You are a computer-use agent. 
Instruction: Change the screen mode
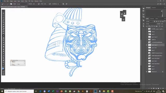coord(3,74)
